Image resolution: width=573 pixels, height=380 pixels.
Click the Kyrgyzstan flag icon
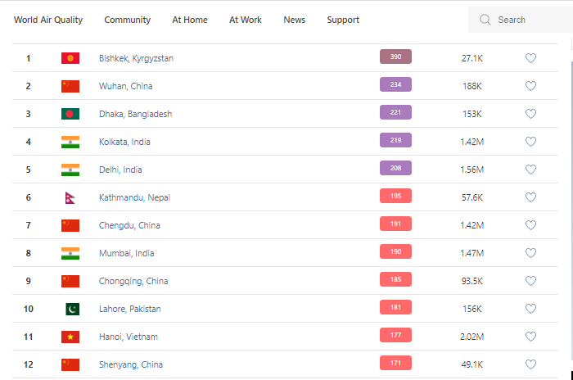(x=70, y=58)
